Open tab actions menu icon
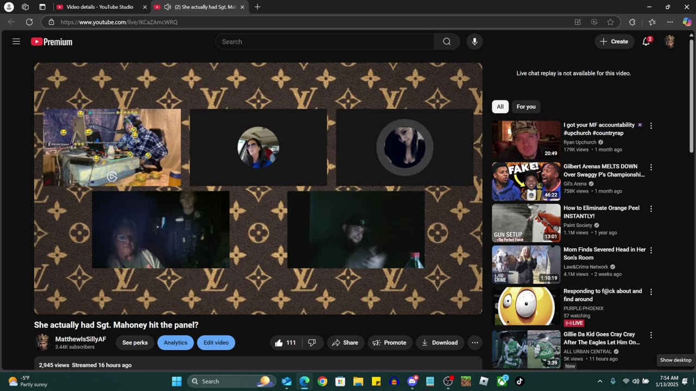 42,7
